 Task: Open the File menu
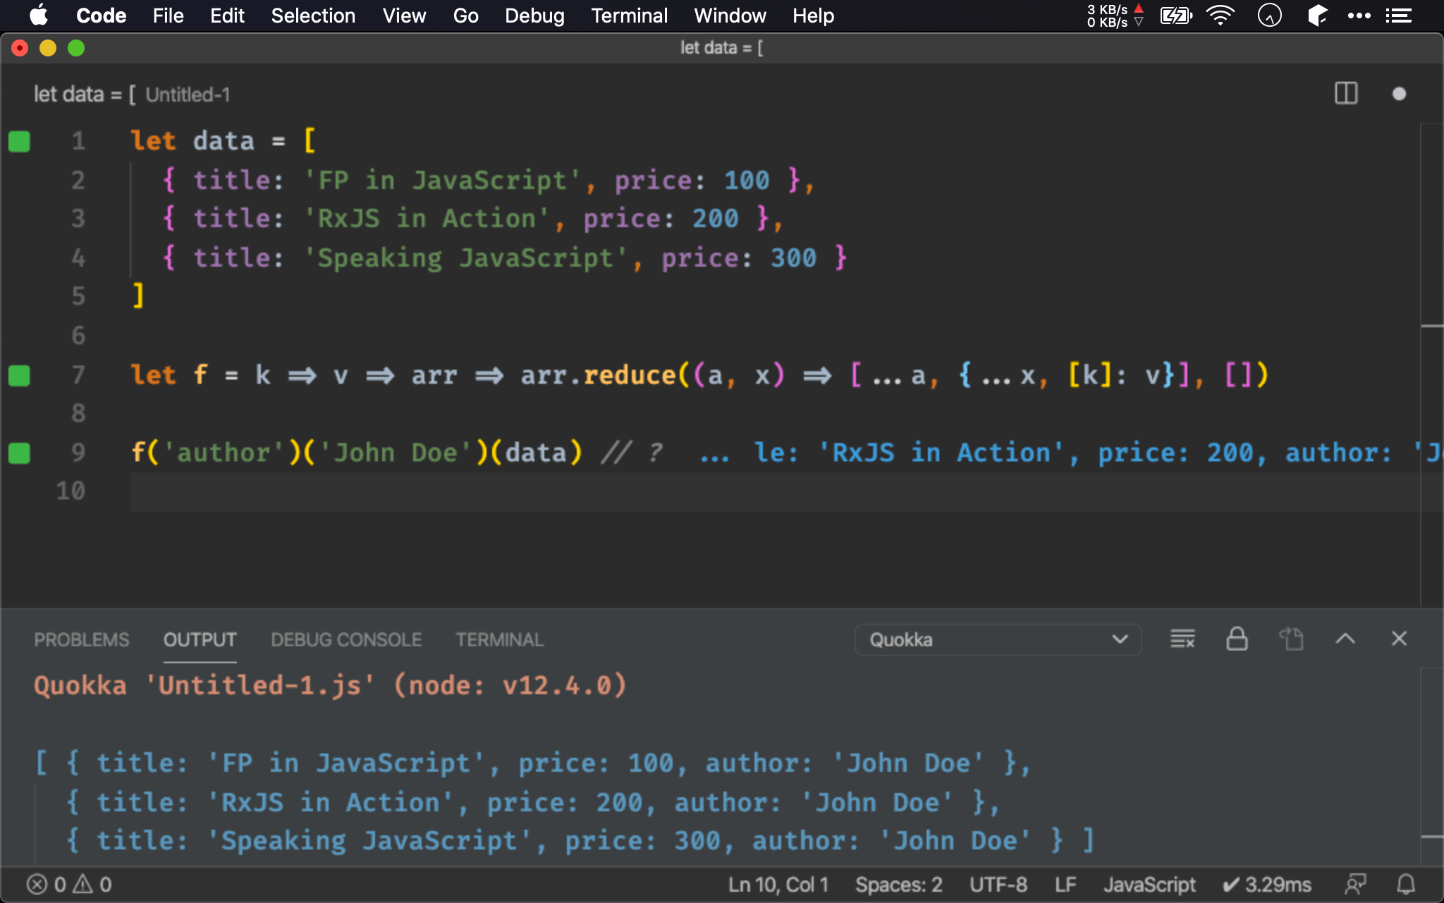click(168, 16)
